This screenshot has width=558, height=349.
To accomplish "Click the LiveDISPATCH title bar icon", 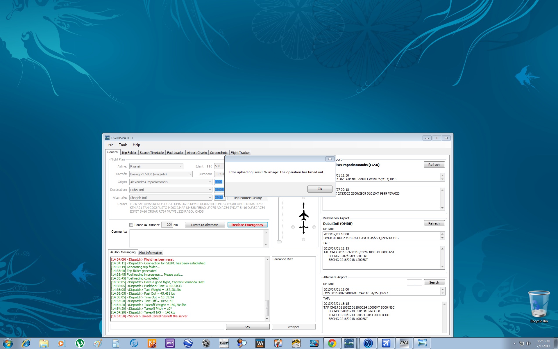I will (107, 138).
